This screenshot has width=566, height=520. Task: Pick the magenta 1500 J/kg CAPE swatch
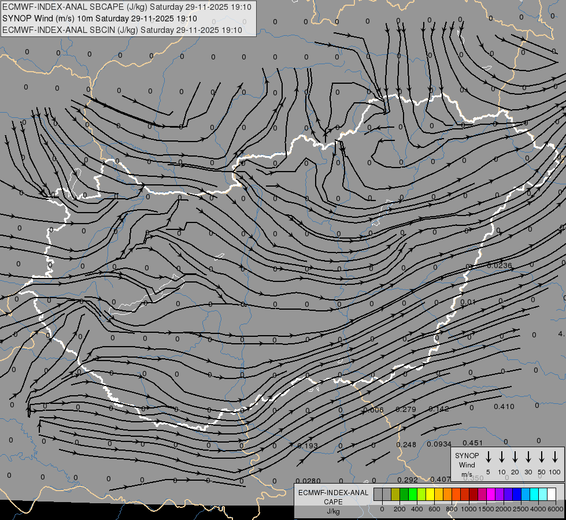tap(491, 494)
